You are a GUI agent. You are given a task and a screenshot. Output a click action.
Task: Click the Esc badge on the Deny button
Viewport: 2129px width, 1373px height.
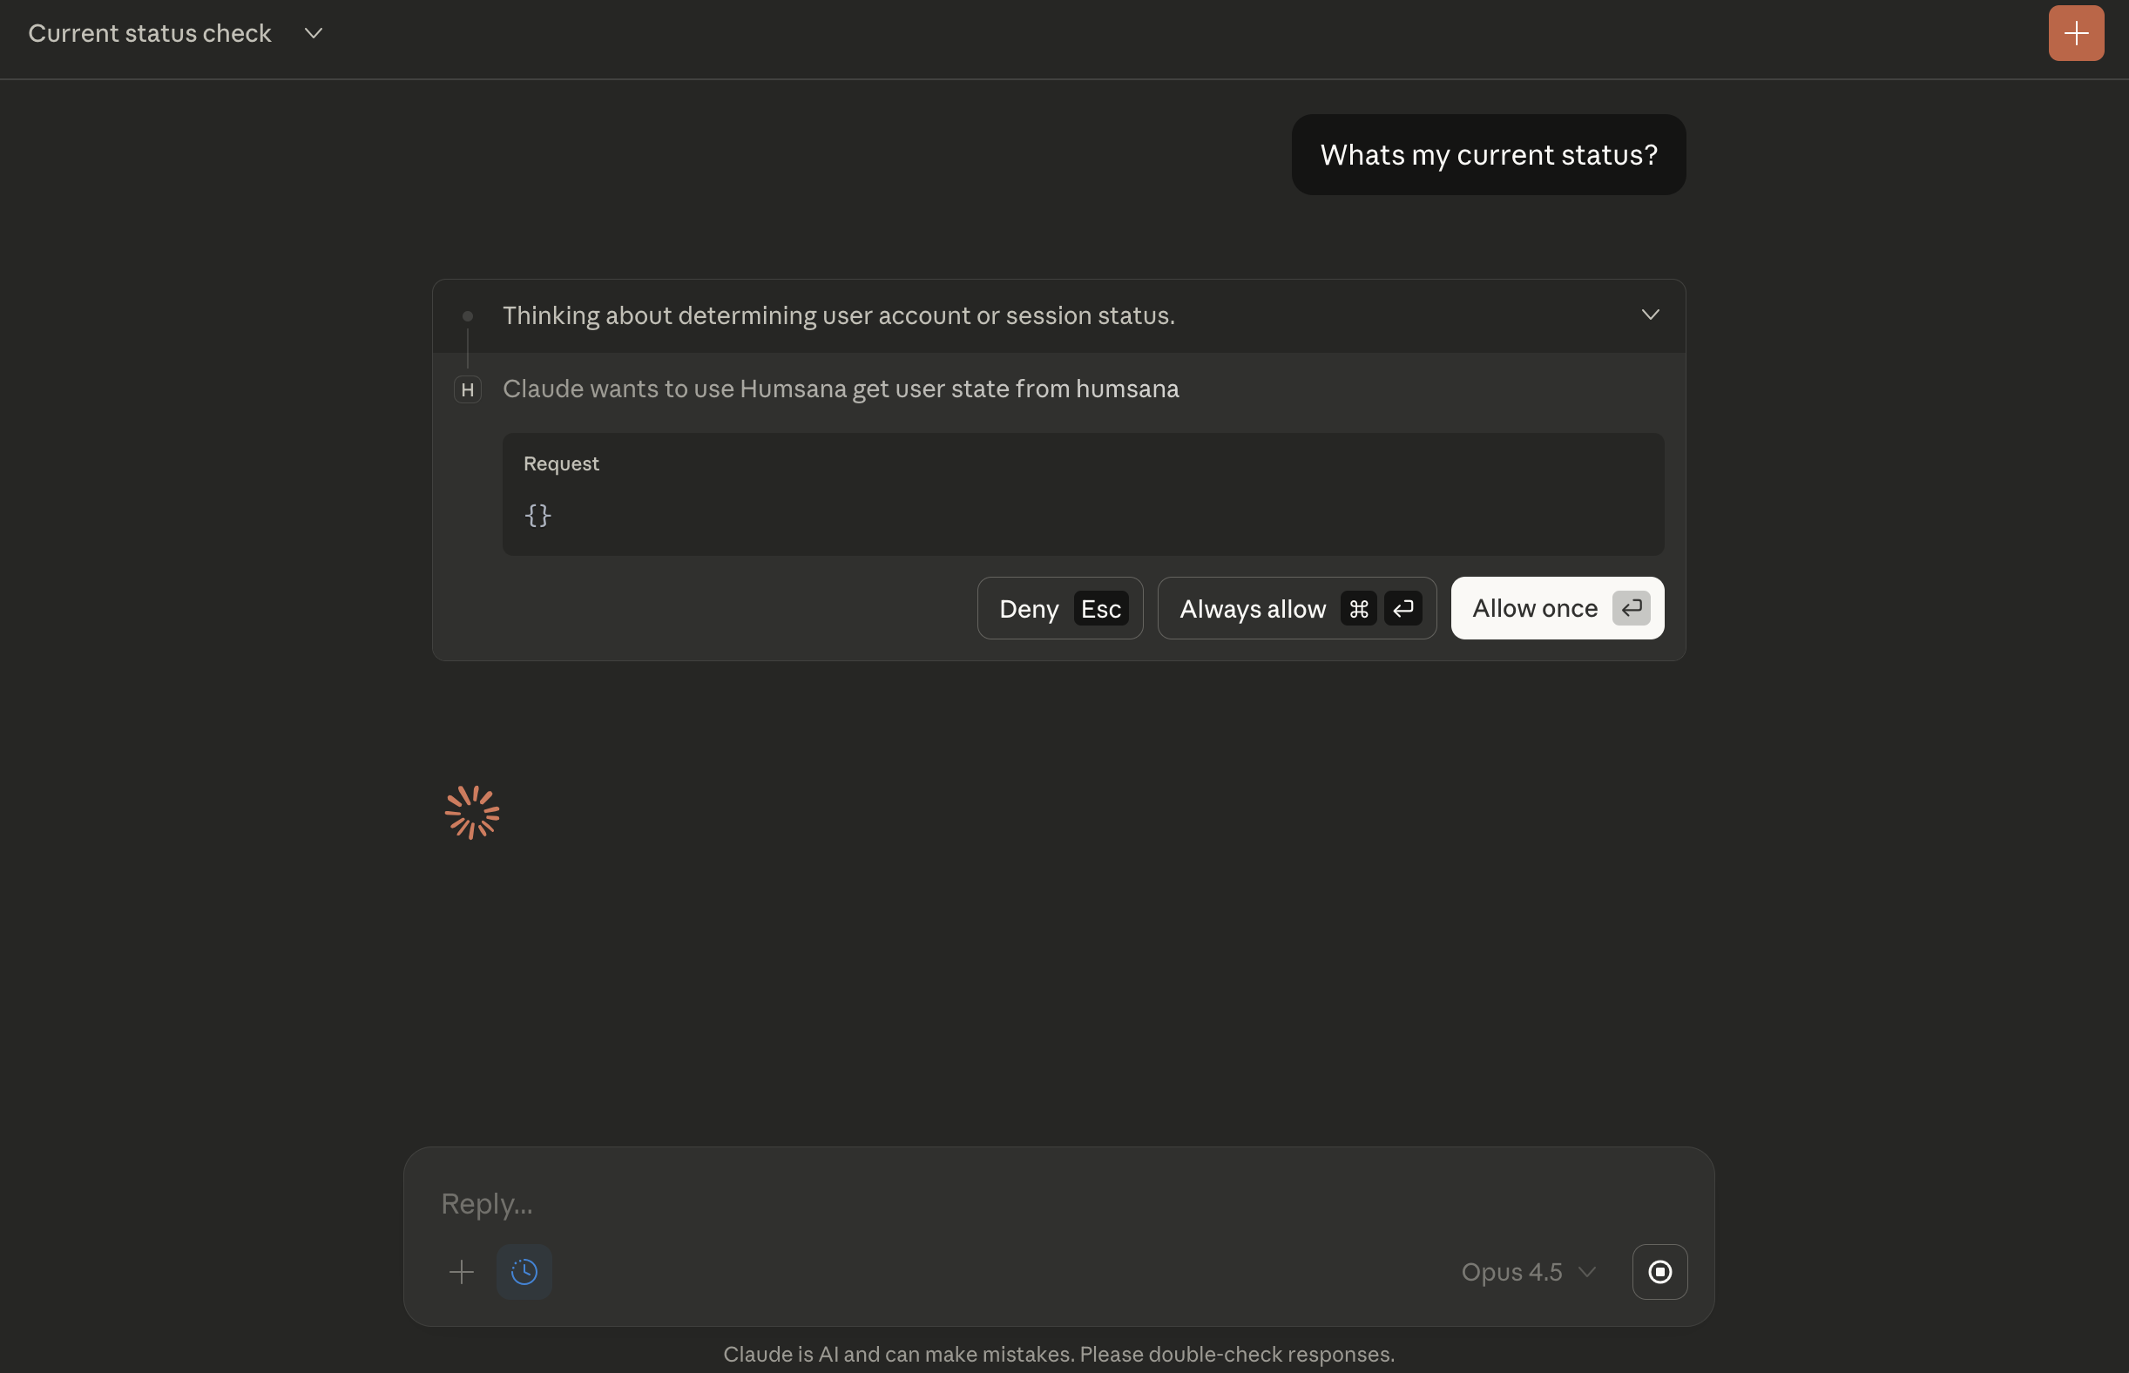pyautogui.click(x=1102, y=608)
